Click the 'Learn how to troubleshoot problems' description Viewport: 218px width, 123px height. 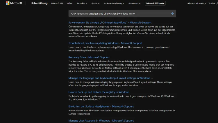[x=119, y=49]
